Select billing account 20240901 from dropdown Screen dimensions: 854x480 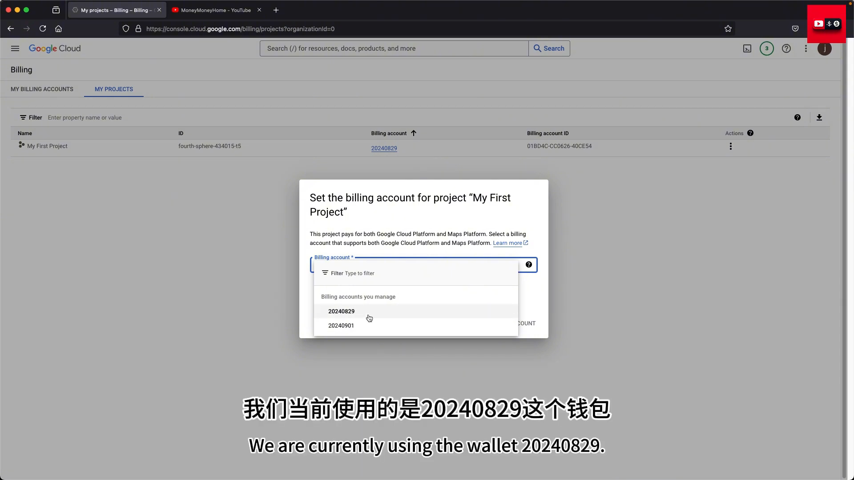coord(416,325)
